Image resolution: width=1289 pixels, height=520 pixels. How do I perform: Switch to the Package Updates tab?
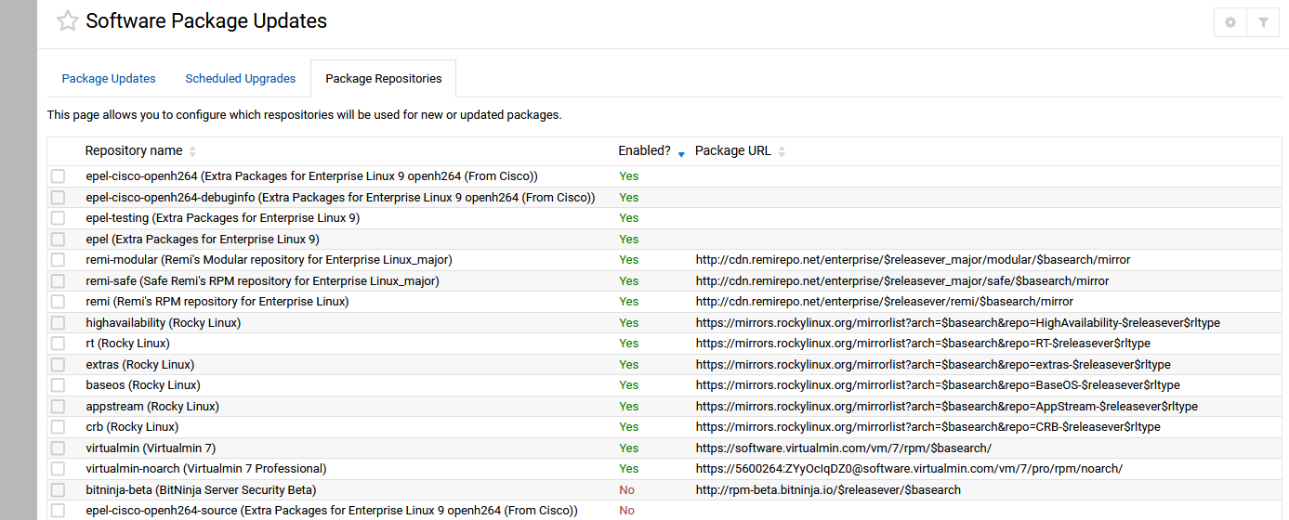tap(109, 79)
